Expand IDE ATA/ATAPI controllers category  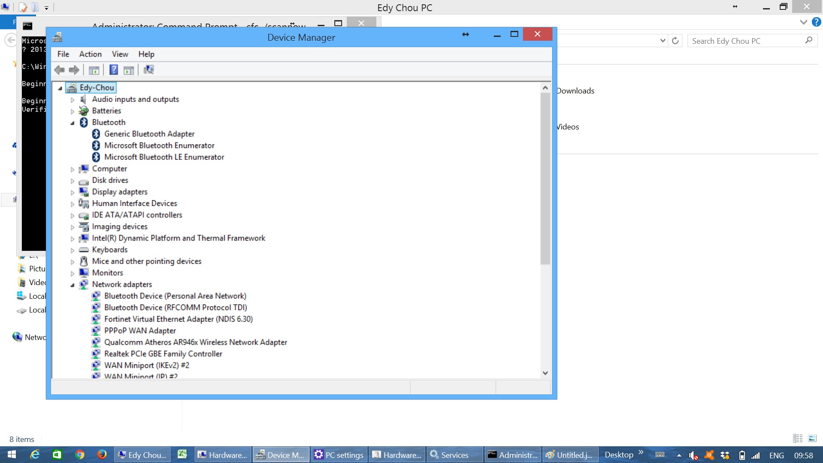(x=72, y=215)
